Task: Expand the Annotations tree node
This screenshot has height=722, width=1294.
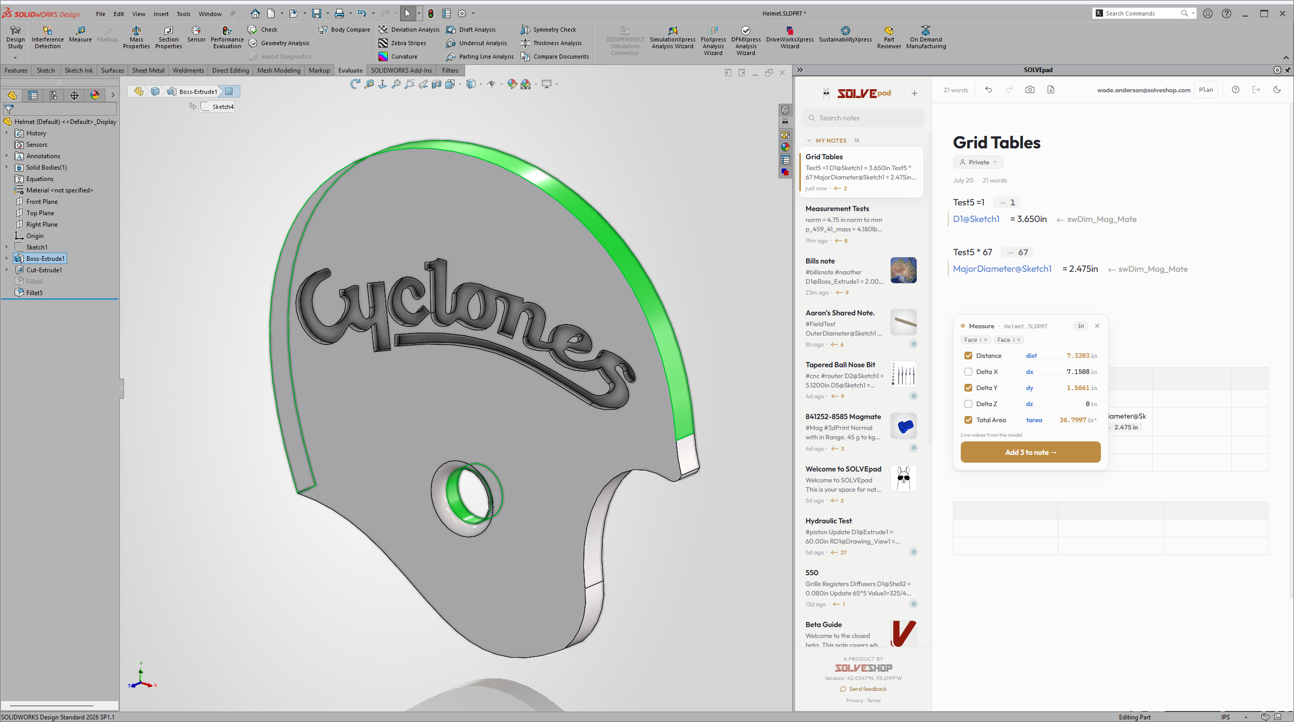Action: pos(7,156)
